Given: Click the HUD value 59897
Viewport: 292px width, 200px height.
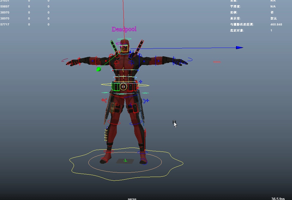Looking at the screenshot, I should click(5, 6).
